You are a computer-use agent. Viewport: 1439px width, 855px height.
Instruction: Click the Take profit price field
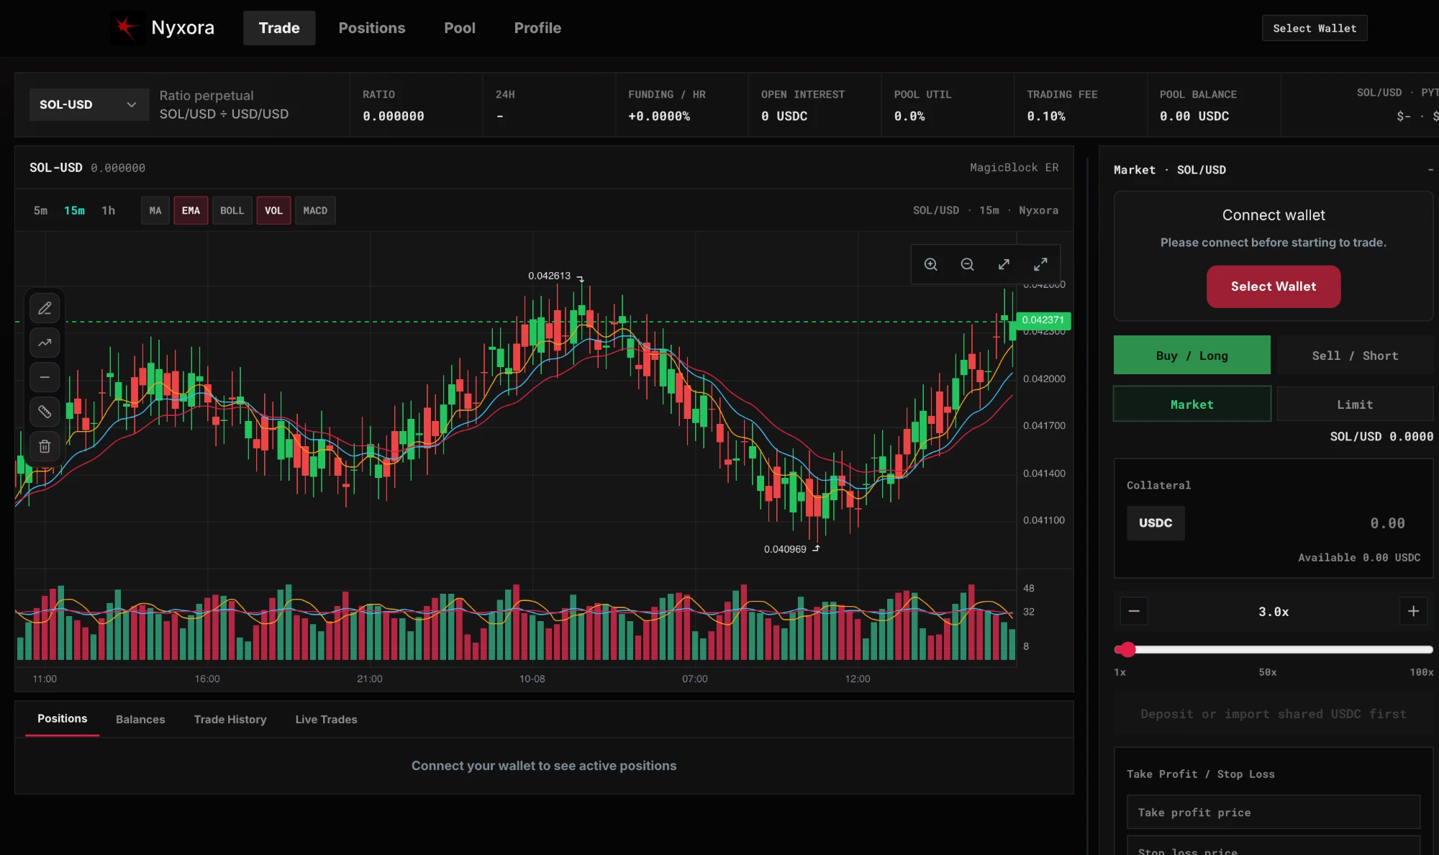pos(1274,812)
